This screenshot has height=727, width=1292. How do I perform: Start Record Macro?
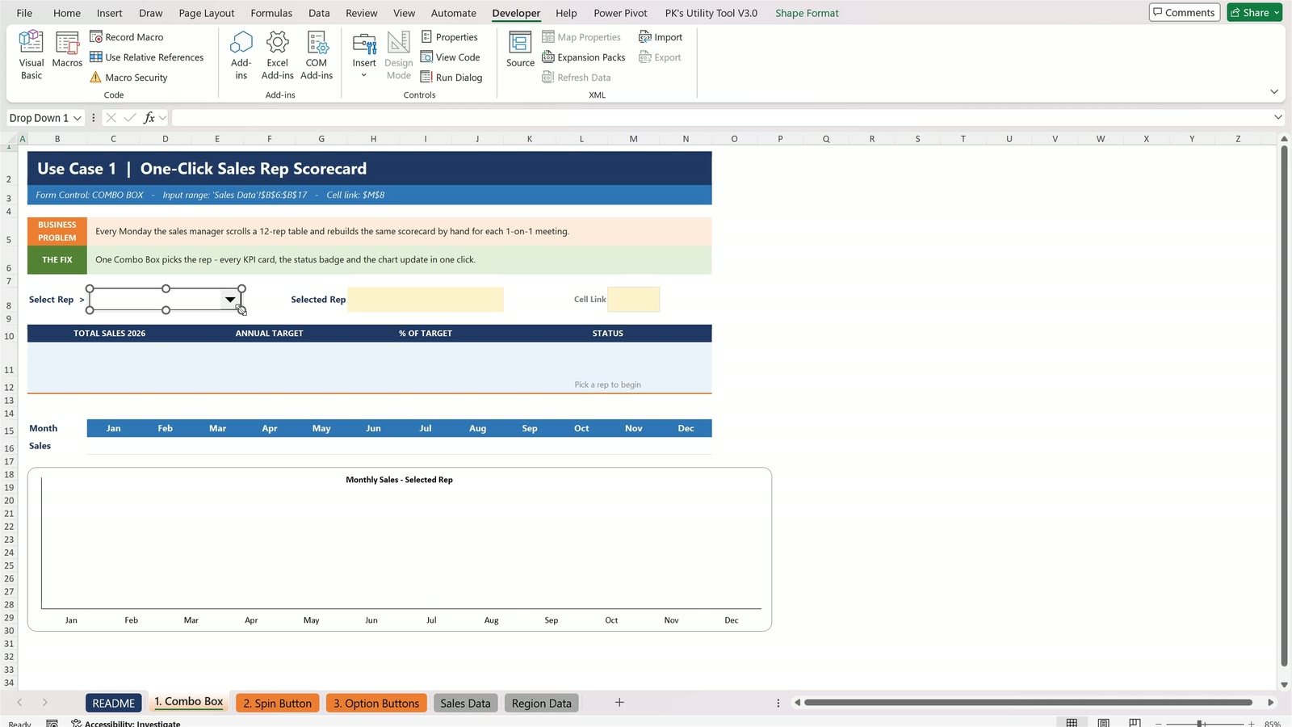click(x=126, y=37)
